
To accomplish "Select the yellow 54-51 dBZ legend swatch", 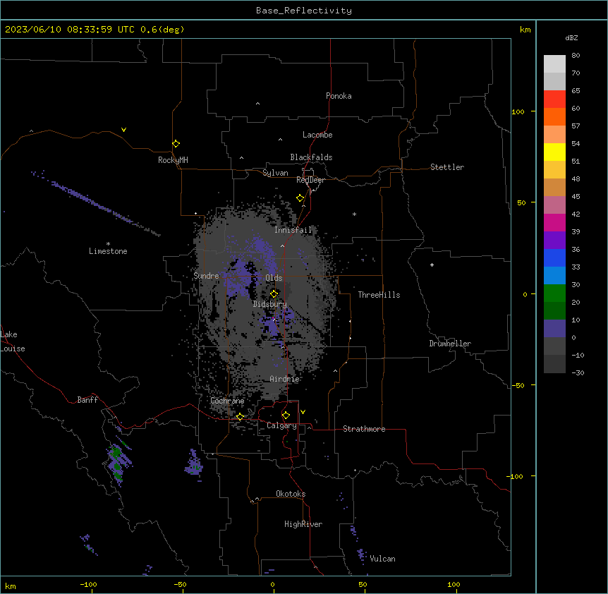I will [x=554, y=152].
